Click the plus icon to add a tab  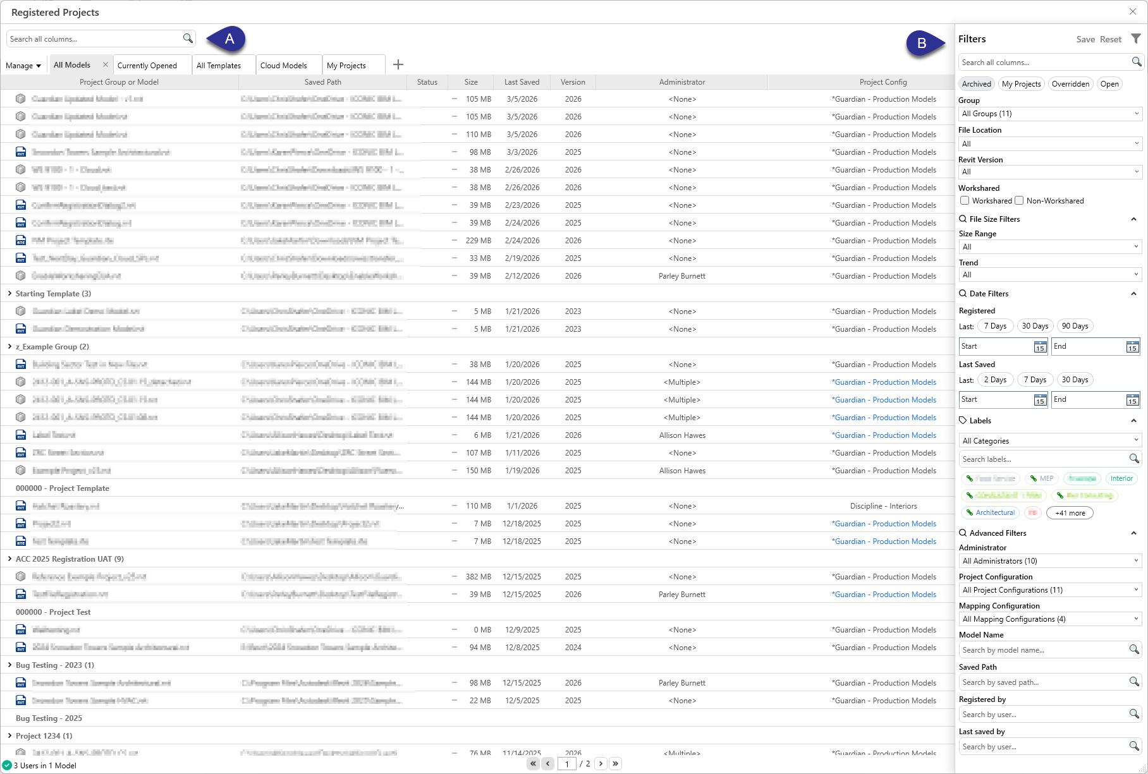(x=398, y=64)
